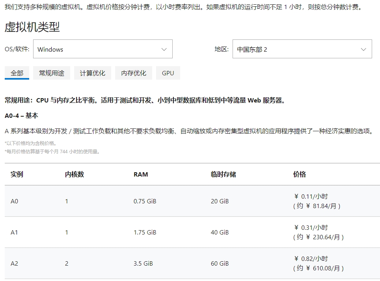Switch to the 常规用途 tab
The height and width of the screenshot is (281, 380).
pos(51,73)
